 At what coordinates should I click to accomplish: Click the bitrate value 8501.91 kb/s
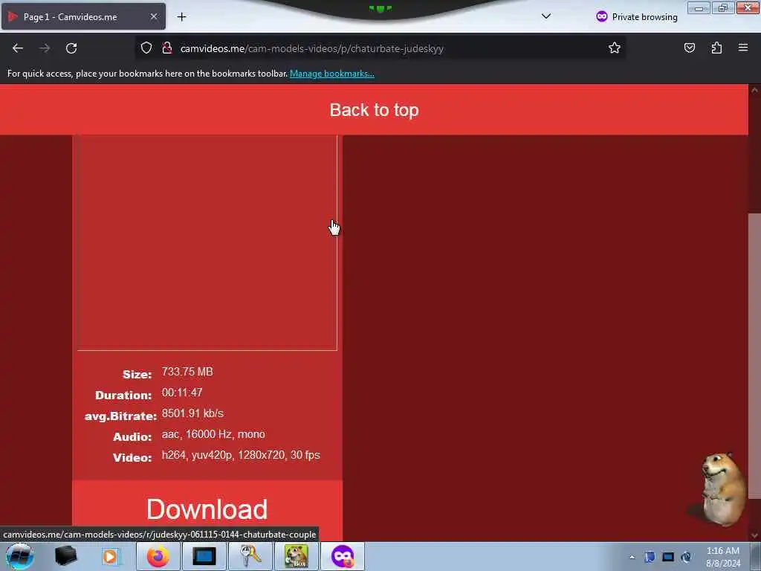192,413
